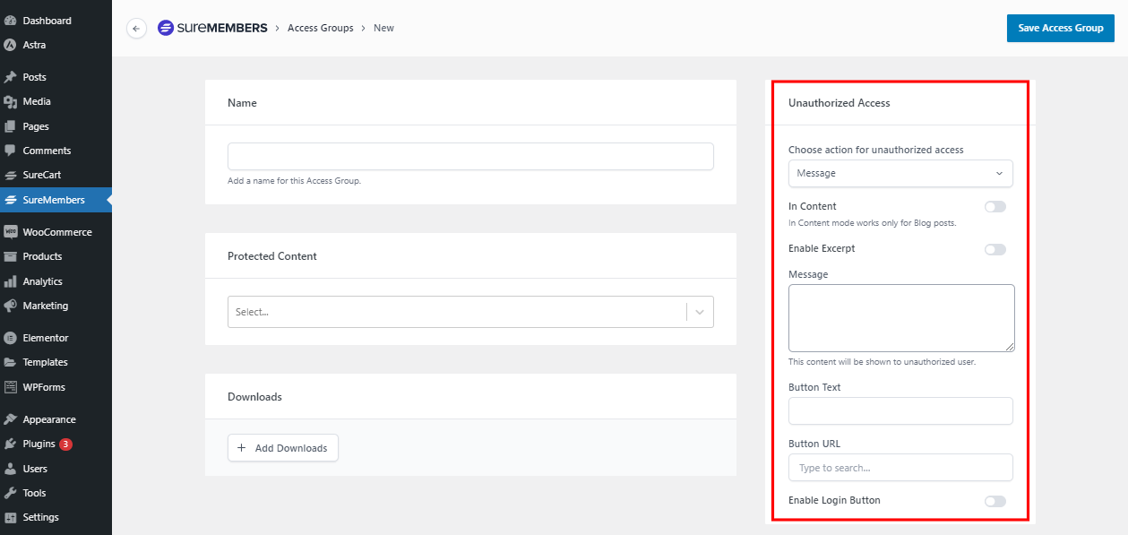The image size is (1128, 535).
Task: Expand the Protected Content select dropdown
Action: pos(470,312)
